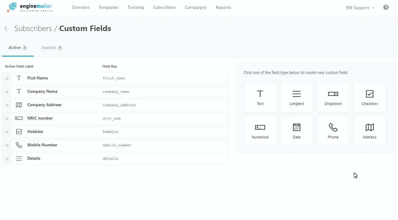Open the NRIC number field label
This screenshot has width=398, height=220.
pos(40,118)
